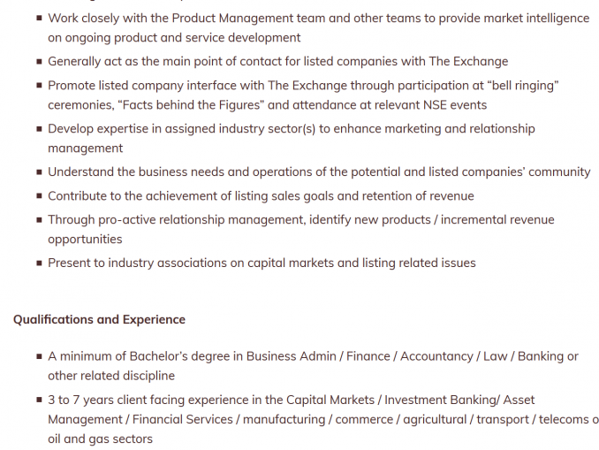Click the 'Qualifications and Experience' heading
The image size is (599, 450).
(99, 319)
